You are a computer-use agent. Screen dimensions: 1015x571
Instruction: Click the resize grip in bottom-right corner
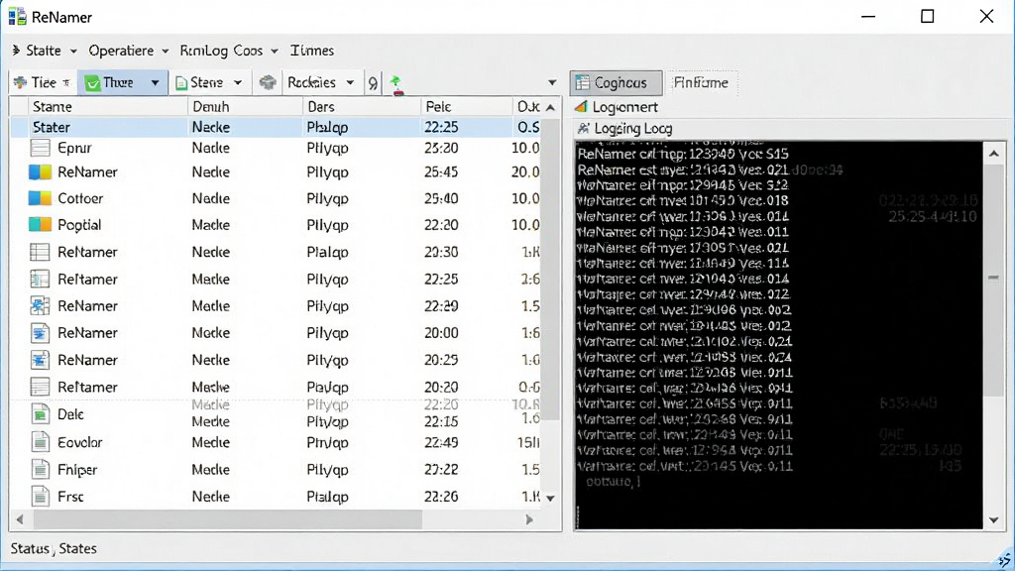pos(1004,560)
